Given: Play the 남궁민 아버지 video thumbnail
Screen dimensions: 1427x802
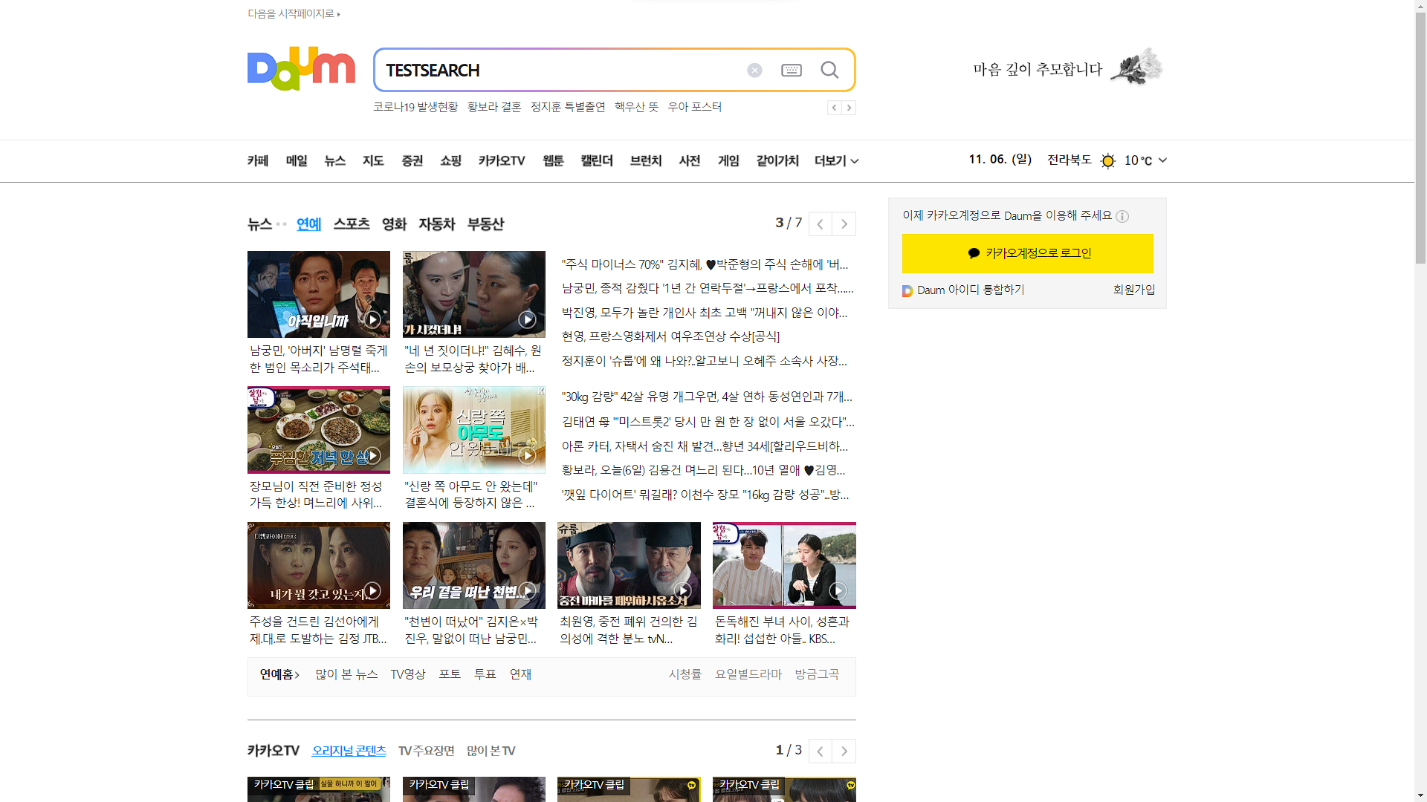Looking at the screenshot, I should (x=318, y=294).
